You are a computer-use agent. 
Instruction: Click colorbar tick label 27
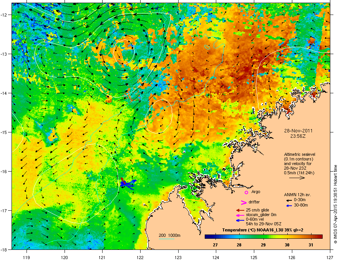click(215, 245)
